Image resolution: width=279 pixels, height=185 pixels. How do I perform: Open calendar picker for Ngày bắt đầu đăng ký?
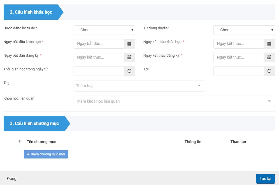click(129, 57)
